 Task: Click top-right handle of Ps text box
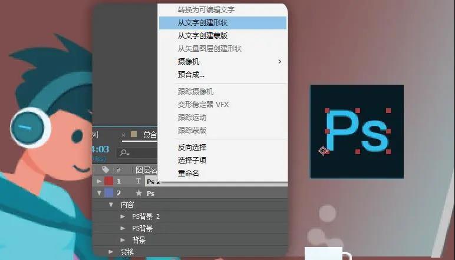(388, 111)
